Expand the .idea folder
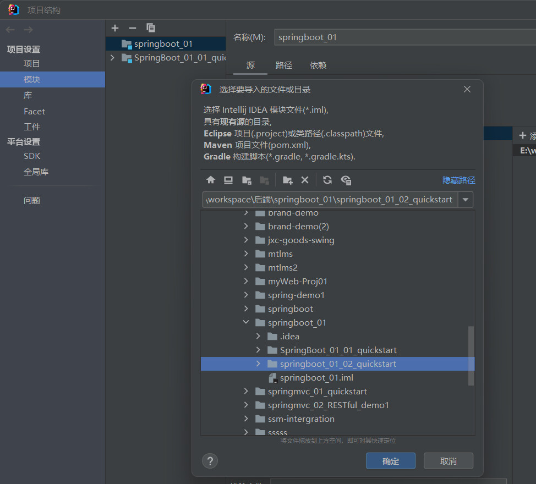Image resolution: width=536 pixels, height=484 pixels. [259, 336]
